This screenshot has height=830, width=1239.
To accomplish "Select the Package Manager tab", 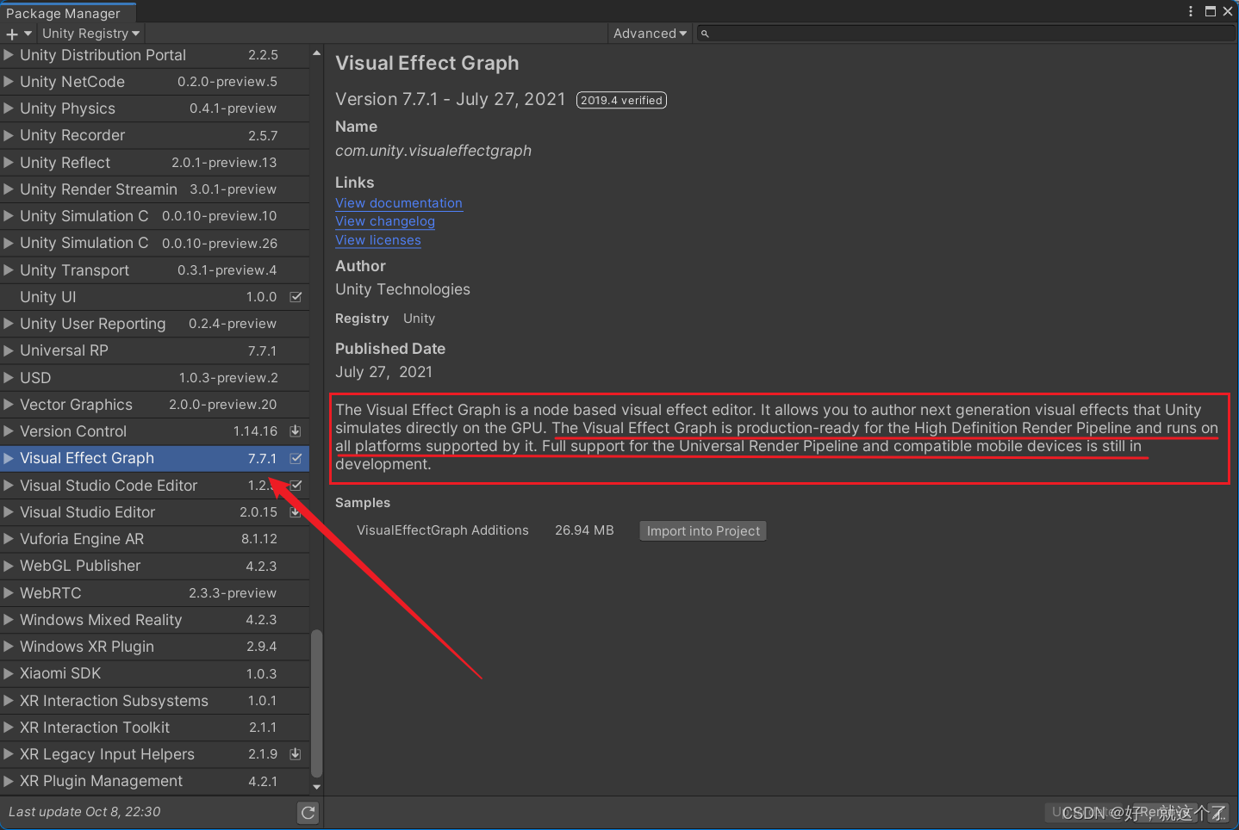I will point(67,13).
